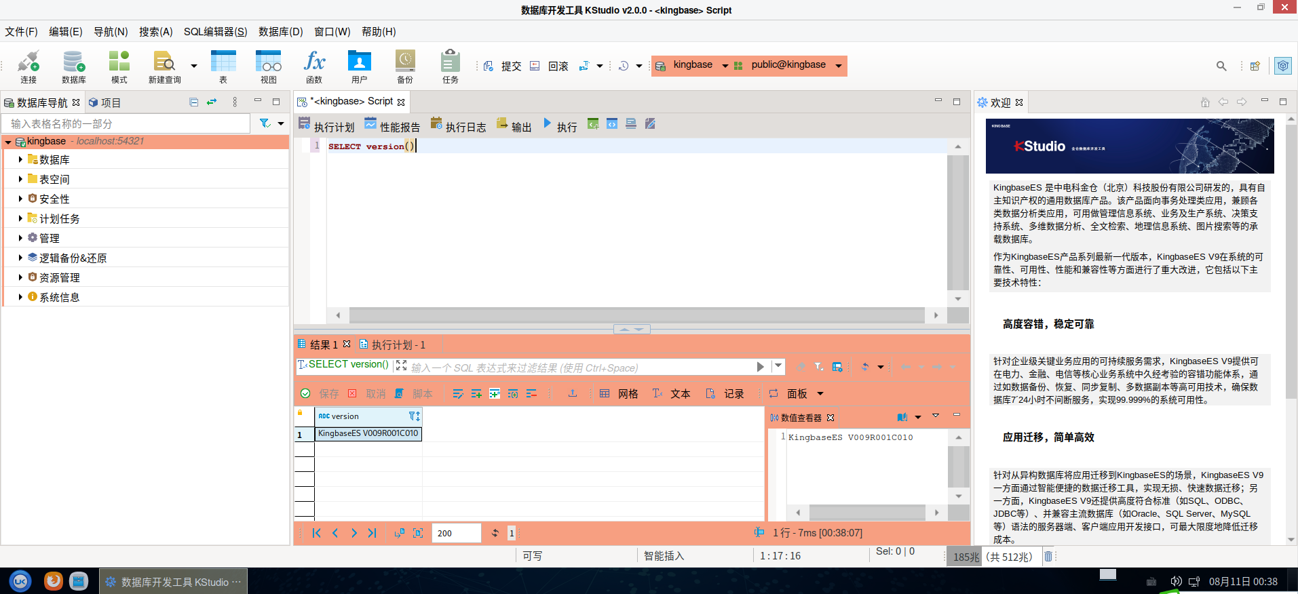Open the SQL编辑器(S) menu

click(x=215, y=32)
